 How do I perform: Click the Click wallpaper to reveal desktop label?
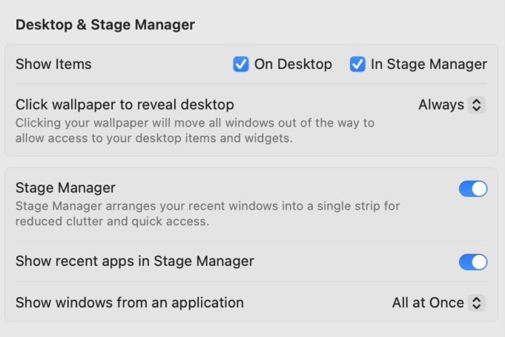point(125,105)
